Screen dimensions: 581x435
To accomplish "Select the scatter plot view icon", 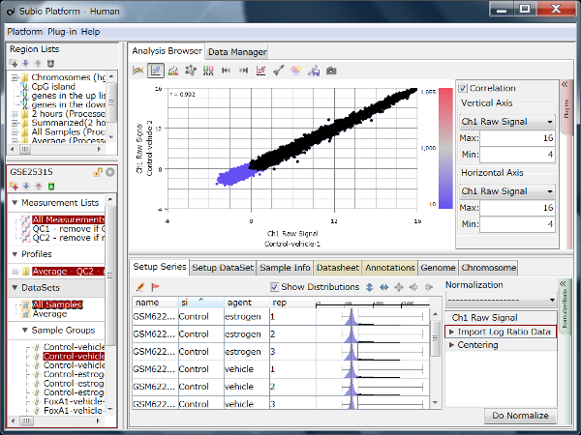I will [156, 71].
